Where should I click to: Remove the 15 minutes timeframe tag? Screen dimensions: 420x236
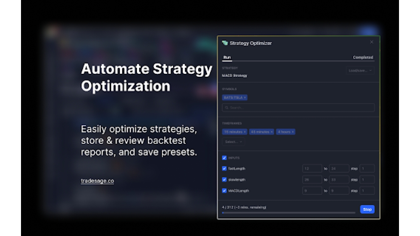click(x=245, y=132)
